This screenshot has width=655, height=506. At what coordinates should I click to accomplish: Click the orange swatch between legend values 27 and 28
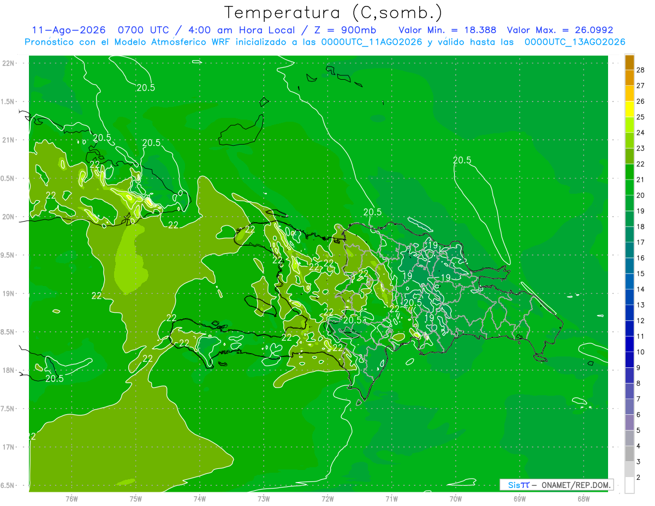point(629,78)
